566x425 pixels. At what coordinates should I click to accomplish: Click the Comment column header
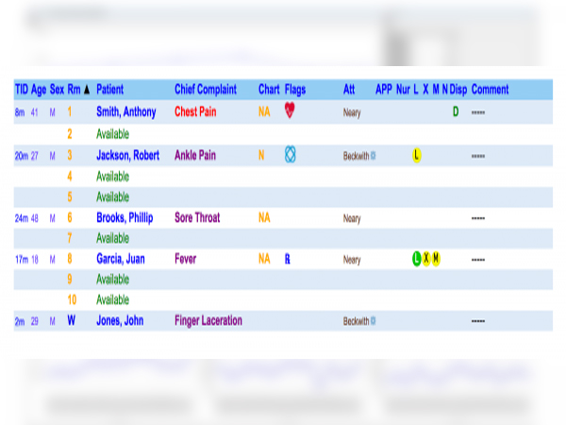tap(490, 90)
